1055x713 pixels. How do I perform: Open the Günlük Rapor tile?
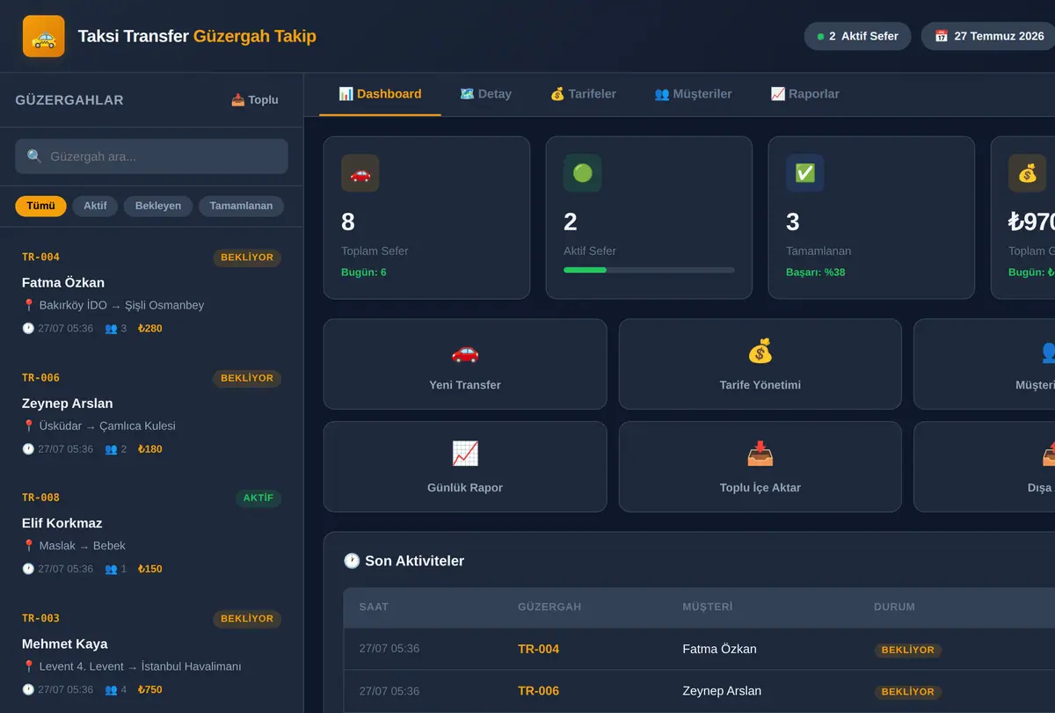coord(465,467)
